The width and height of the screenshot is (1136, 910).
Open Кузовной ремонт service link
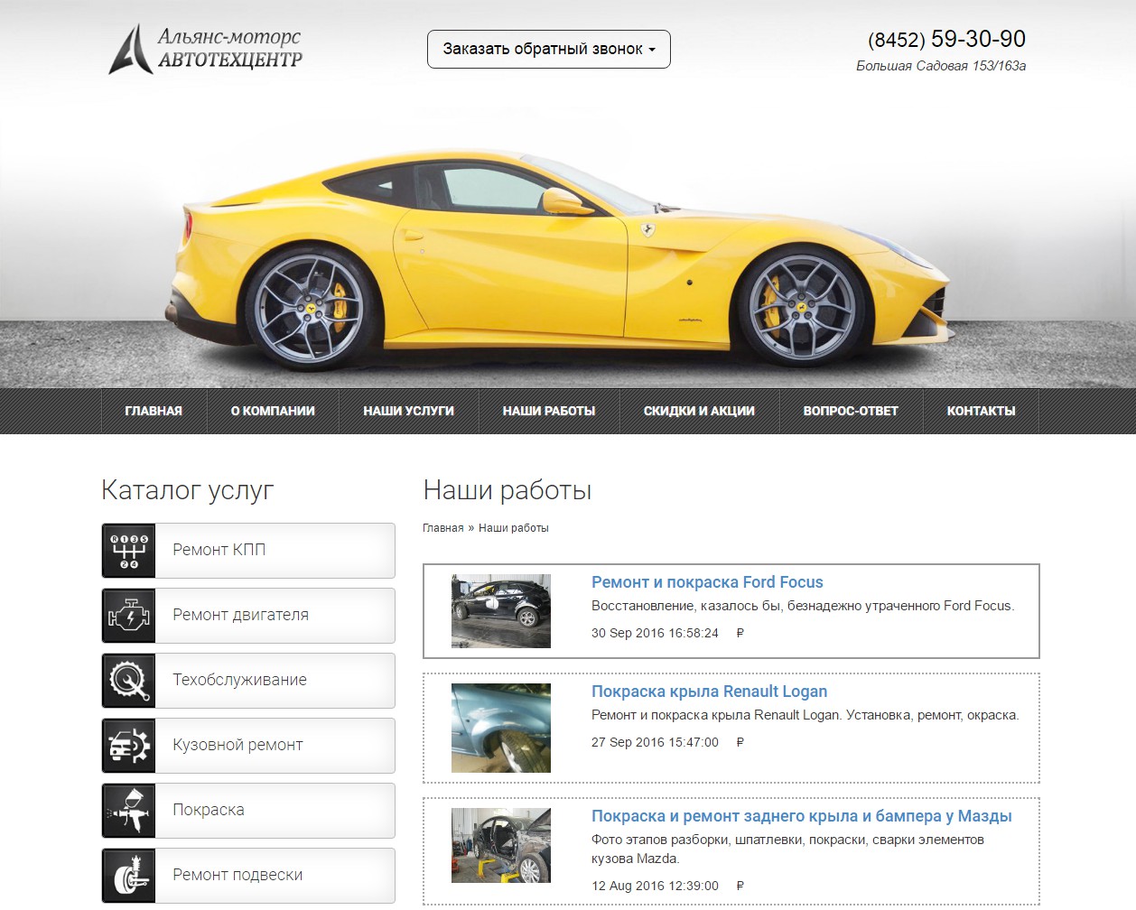coord(248,746)
